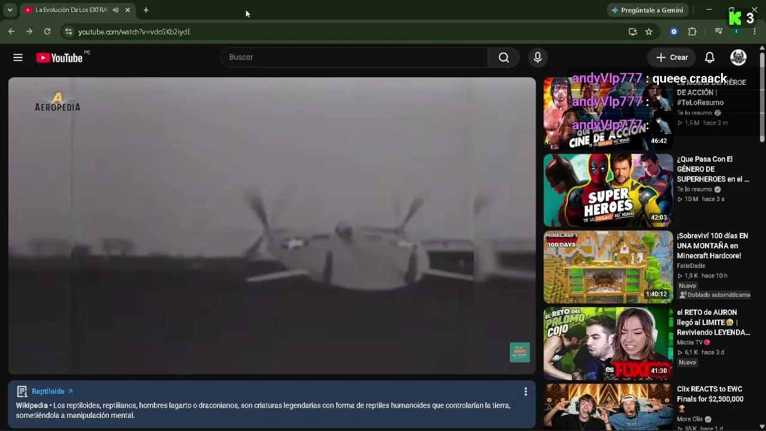The image size is (766, 431).
Task: Open the YouTube guide hamburger menu
Action: click(18, 57)
